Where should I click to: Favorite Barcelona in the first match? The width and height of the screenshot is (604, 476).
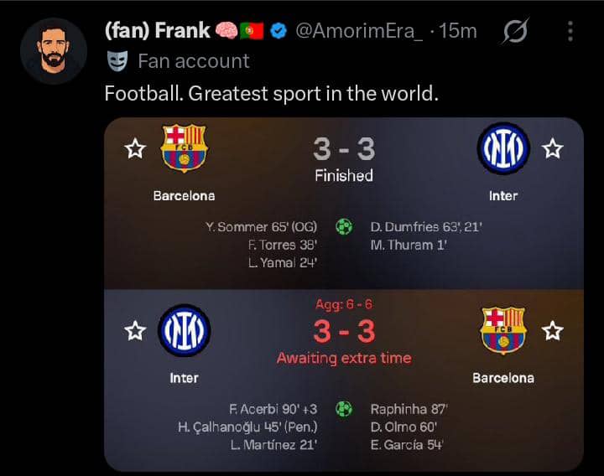coord(134,150)
